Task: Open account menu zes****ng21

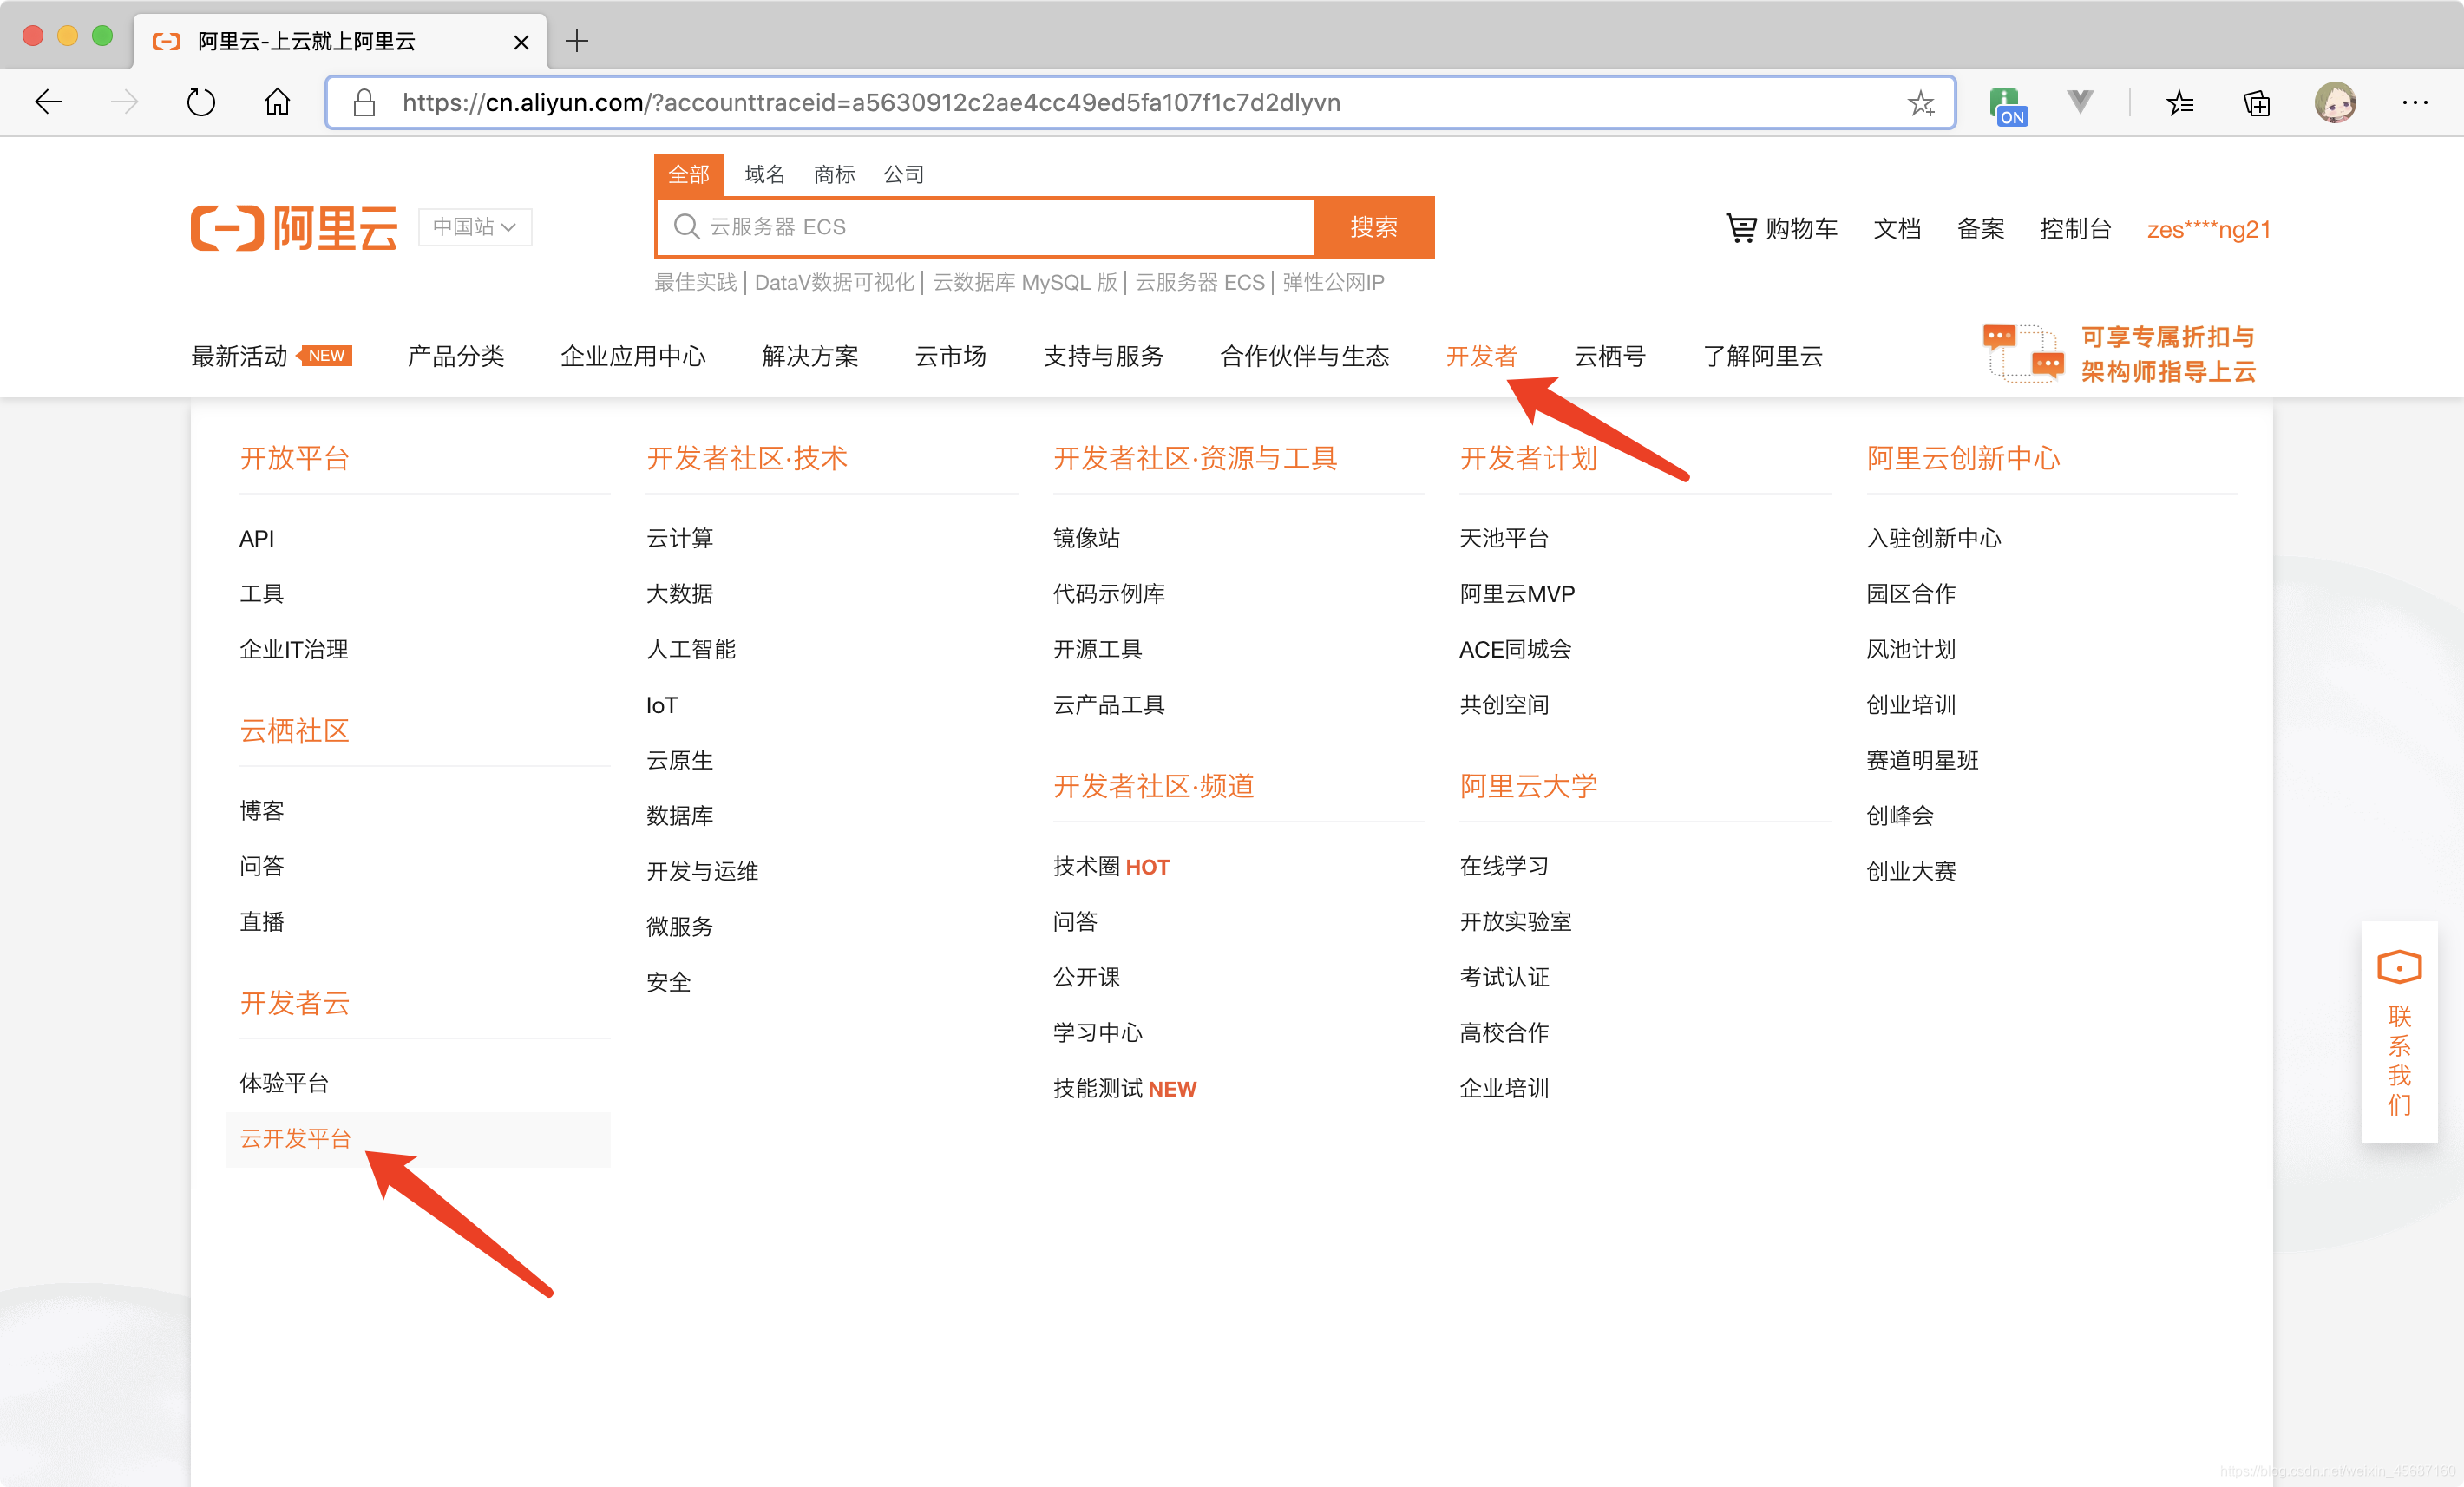Action: pyautogui.click(x=2208, y=229)
